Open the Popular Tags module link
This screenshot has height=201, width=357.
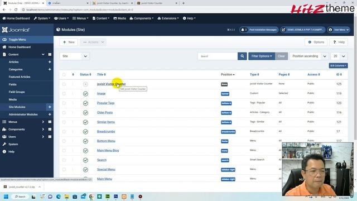(x=105, y=103)
